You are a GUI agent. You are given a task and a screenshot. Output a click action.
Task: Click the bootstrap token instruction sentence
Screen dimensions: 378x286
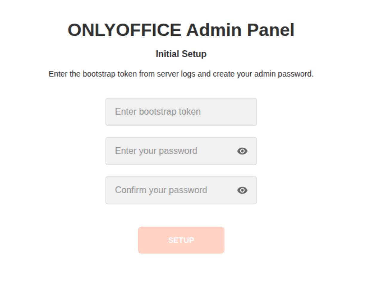(x=181, y=74)
